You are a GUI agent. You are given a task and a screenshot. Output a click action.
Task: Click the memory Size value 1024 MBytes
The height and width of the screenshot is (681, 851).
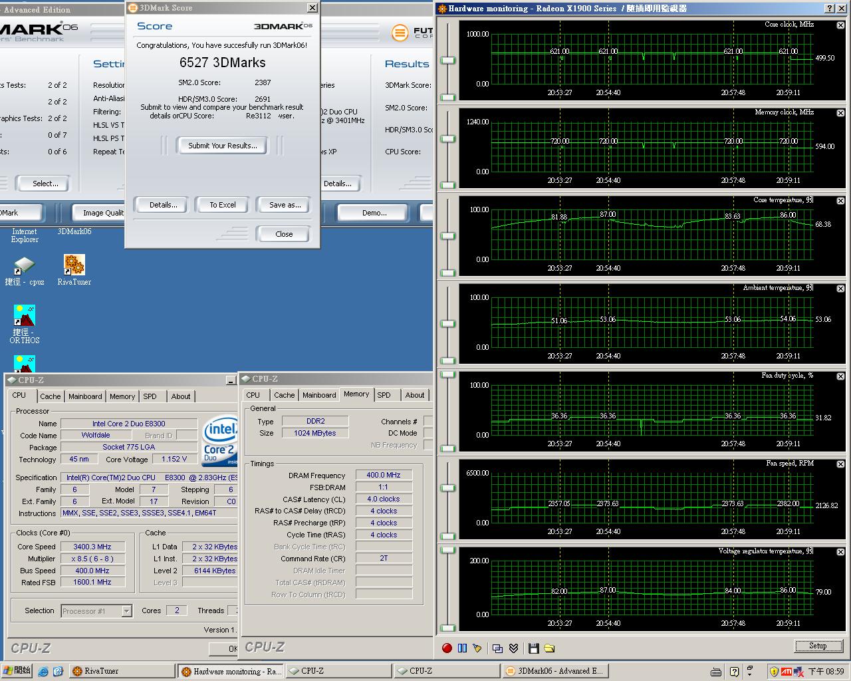[315, 433]
